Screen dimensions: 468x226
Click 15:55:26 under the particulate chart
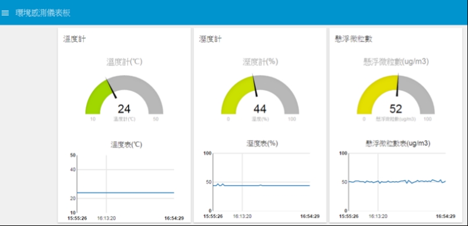[349, 217]
